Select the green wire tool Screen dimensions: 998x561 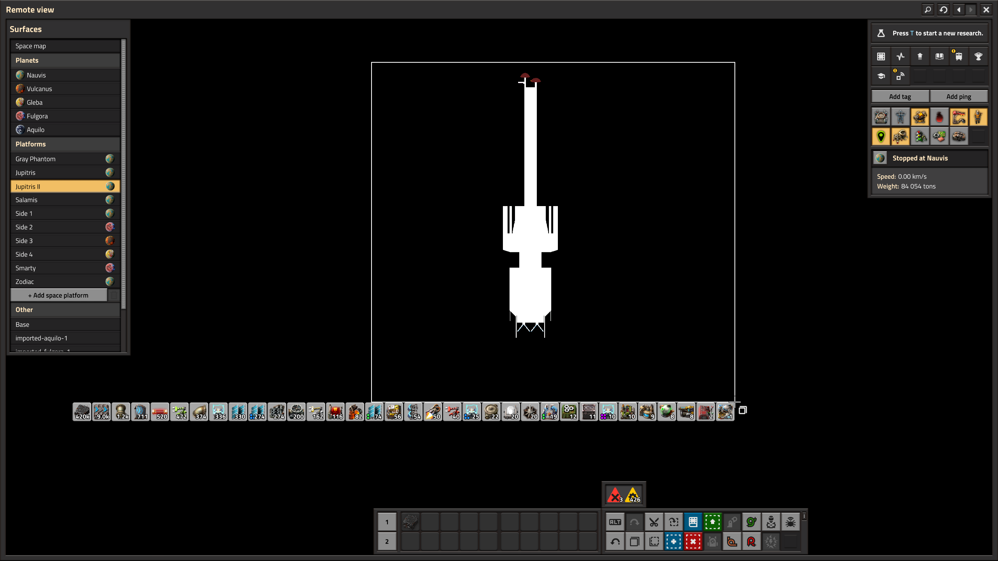click(x=751, y=522)
